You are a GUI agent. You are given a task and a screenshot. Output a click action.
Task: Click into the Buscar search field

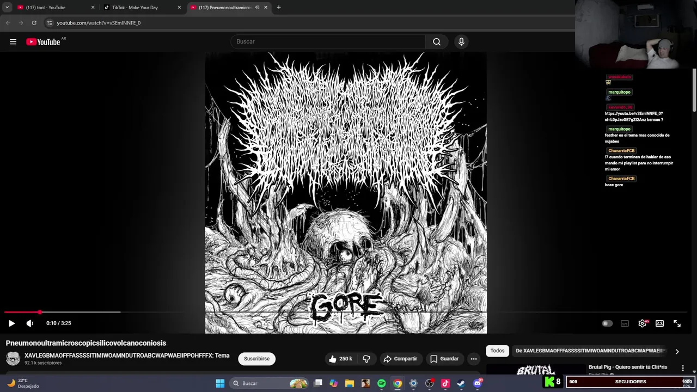coord(328,41)
